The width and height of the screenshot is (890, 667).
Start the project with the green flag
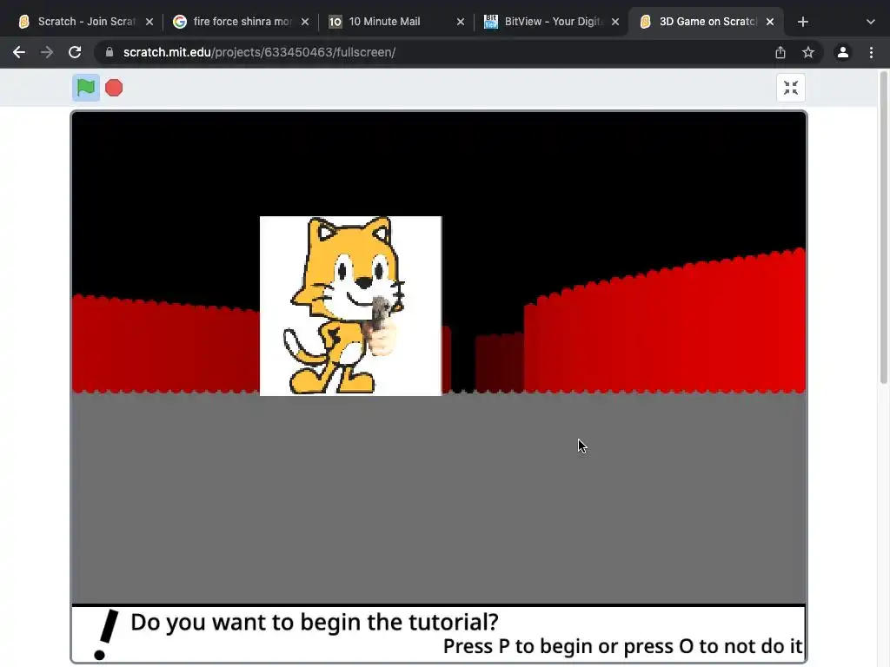[86, 88]
